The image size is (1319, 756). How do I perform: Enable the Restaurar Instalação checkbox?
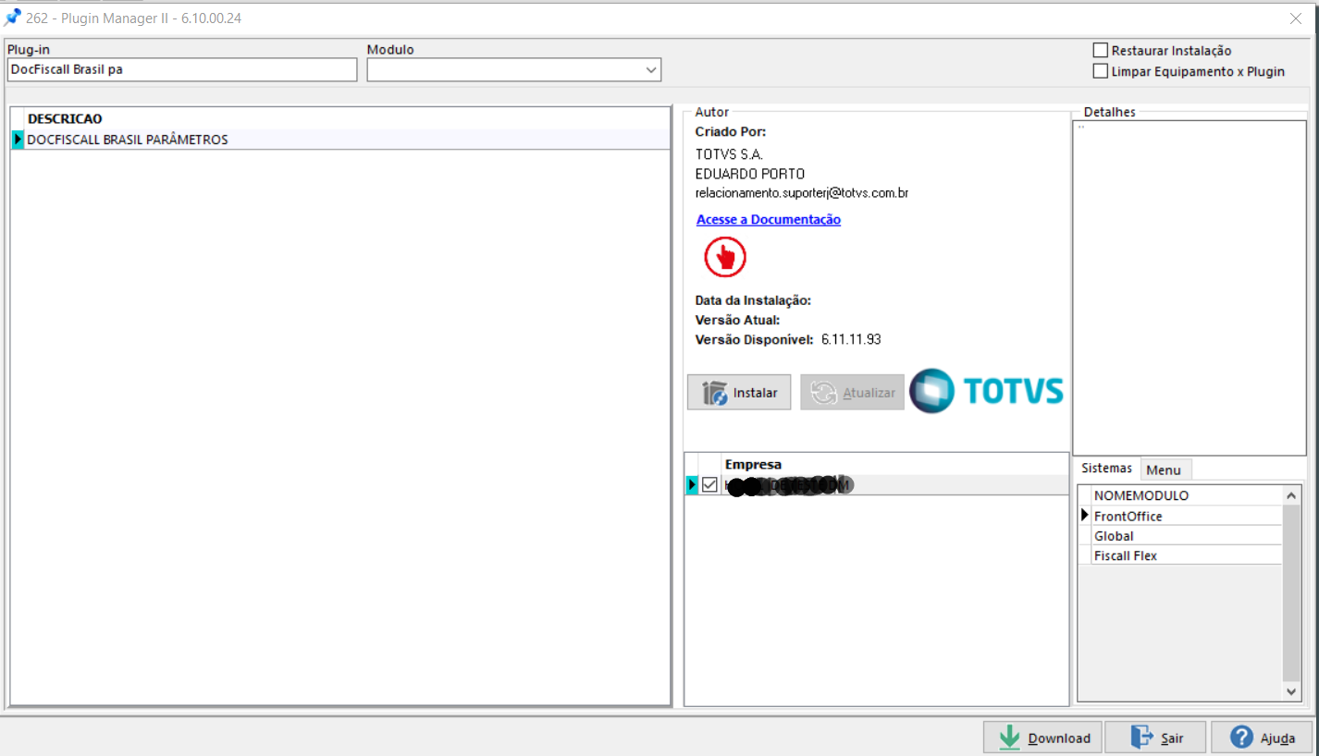tap(1101, 51)
